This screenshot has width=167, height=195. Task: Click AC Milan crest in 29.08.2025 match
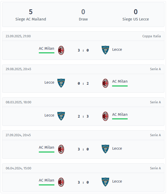coord(105,83)
